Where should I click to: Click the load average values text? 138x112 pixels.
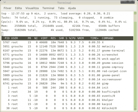click(97, 14)
